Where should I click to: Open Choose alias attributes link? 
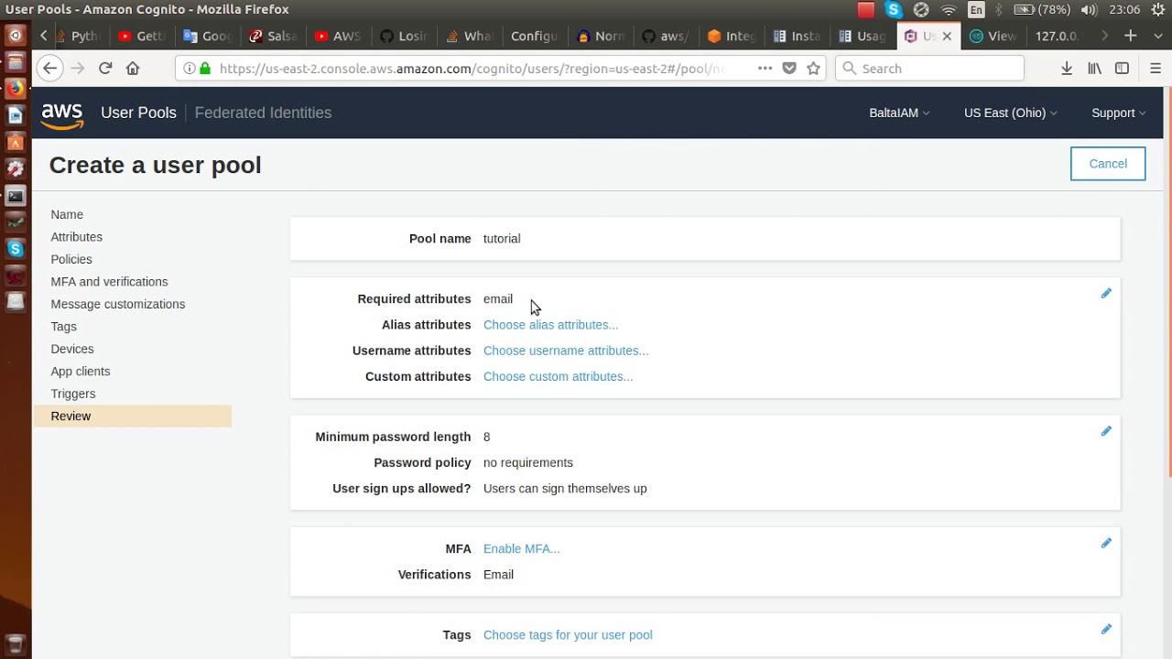[550, 325]
